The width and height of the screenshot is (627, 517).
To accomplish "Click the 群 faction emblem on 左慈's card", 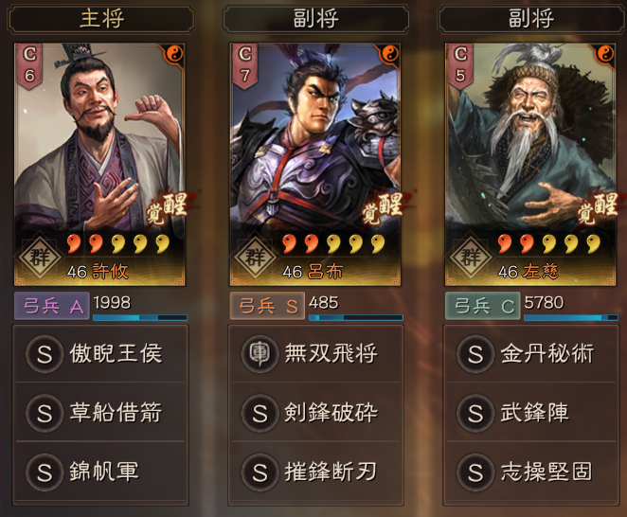I will pos(470,257).
